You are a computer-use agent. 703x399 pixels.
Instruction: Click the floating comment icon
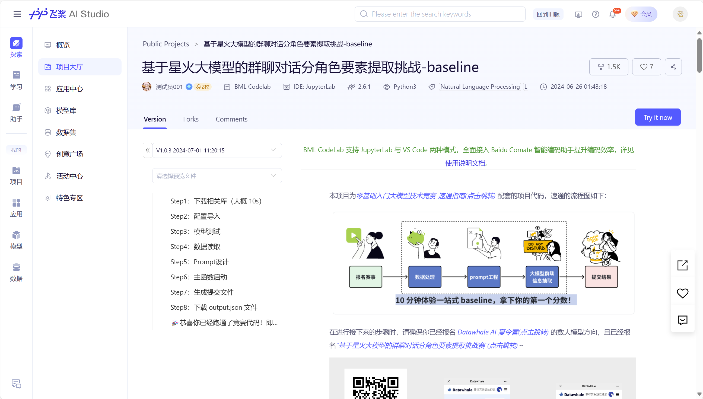(x=682, y=320)
